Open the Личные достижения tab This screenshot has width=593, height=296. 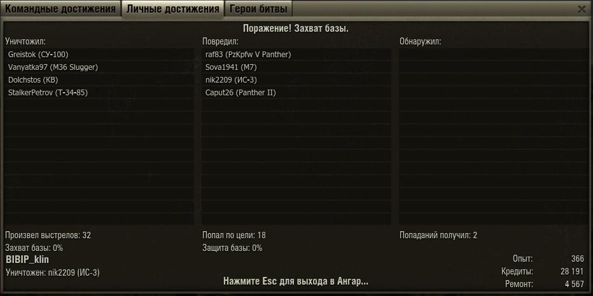[x=172, y=9]
